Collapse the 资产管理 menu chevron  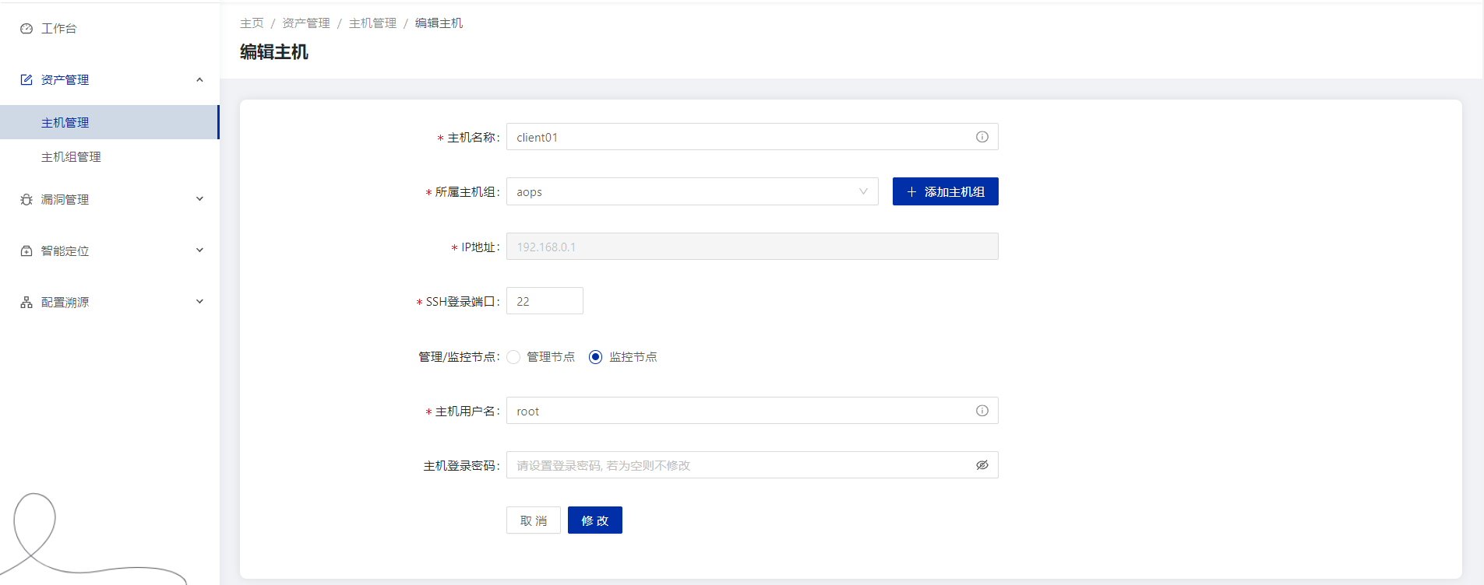pyautogui.click(x=199, y=80)
